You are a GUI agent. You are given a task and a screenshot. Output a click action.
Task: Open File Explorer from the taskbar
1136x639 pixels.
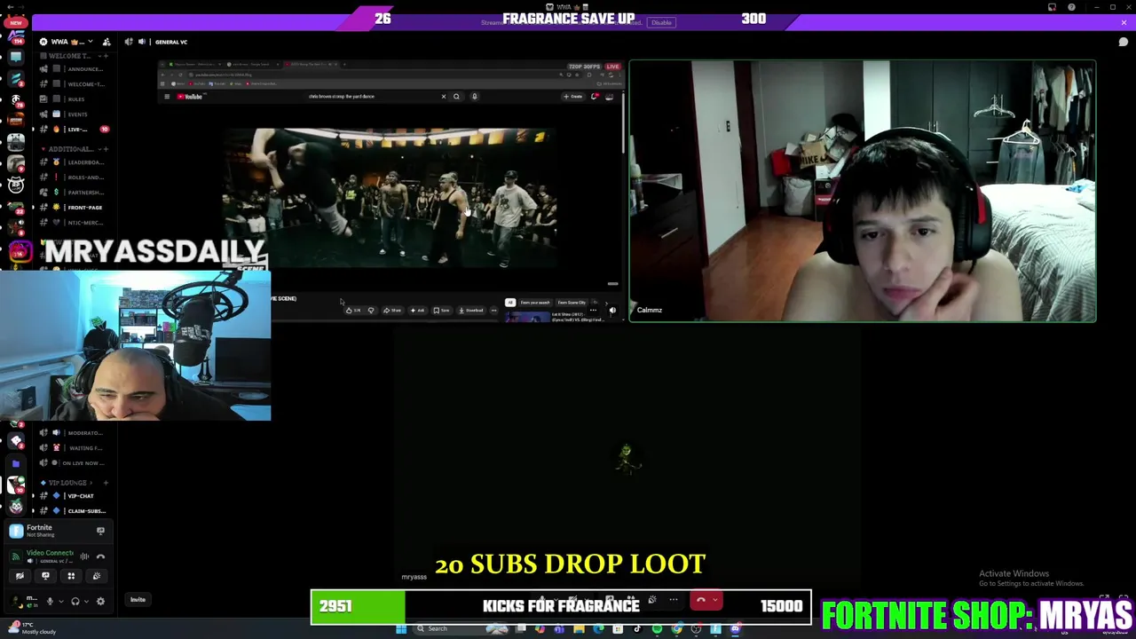point(579,629)
